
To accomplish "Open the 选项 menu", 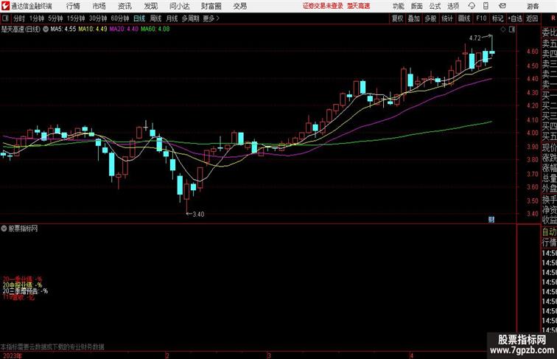I will [453, 6].
